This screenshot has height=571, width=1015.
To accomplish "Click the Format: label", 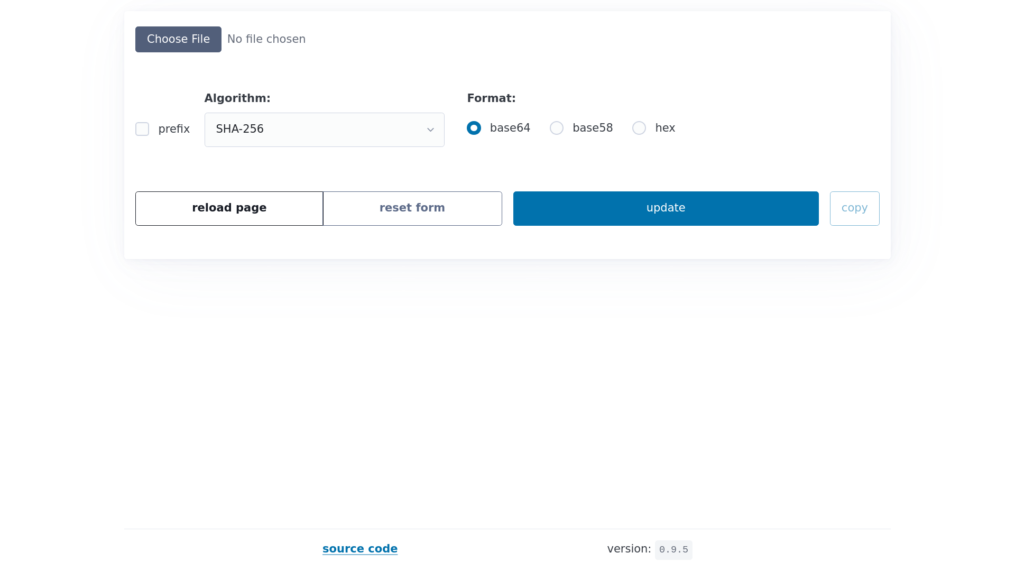I will [x=491, y=98].
